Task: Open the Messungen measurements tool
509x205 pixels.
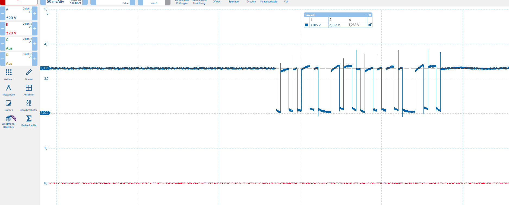Action: click(9, 90)
